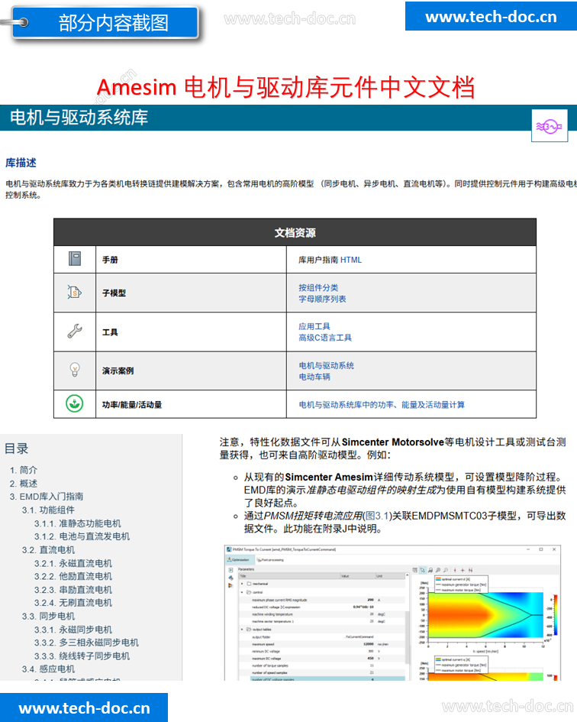Open the 功率、能量及活动量计算 link

point(382,404)
